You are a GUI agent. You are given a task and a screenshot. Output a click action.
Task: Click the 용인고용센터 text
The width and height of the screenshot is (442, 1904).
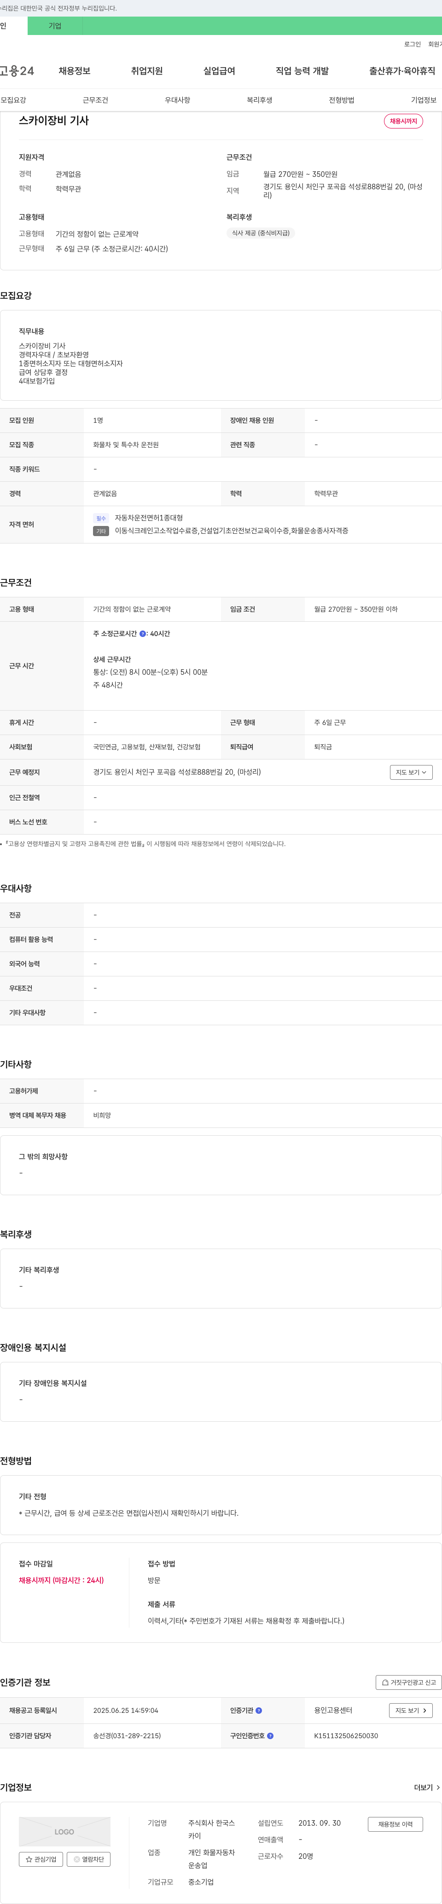[333, 1711]
